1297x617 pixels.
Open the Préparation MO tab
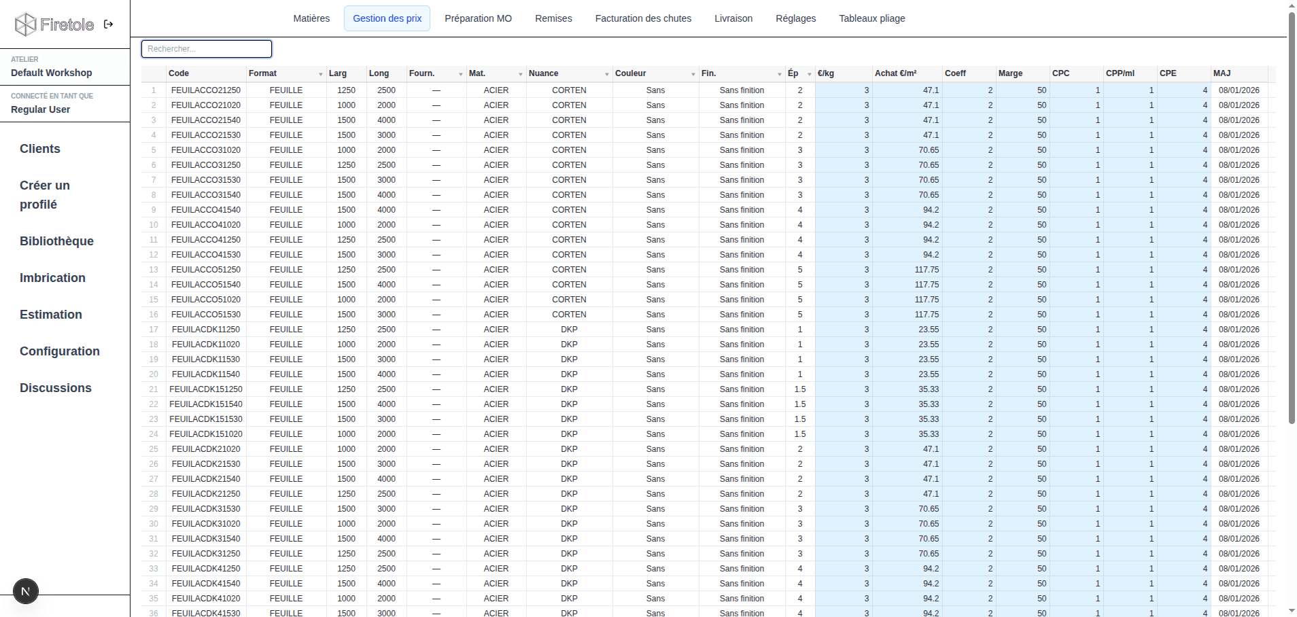tap(479, 18)
